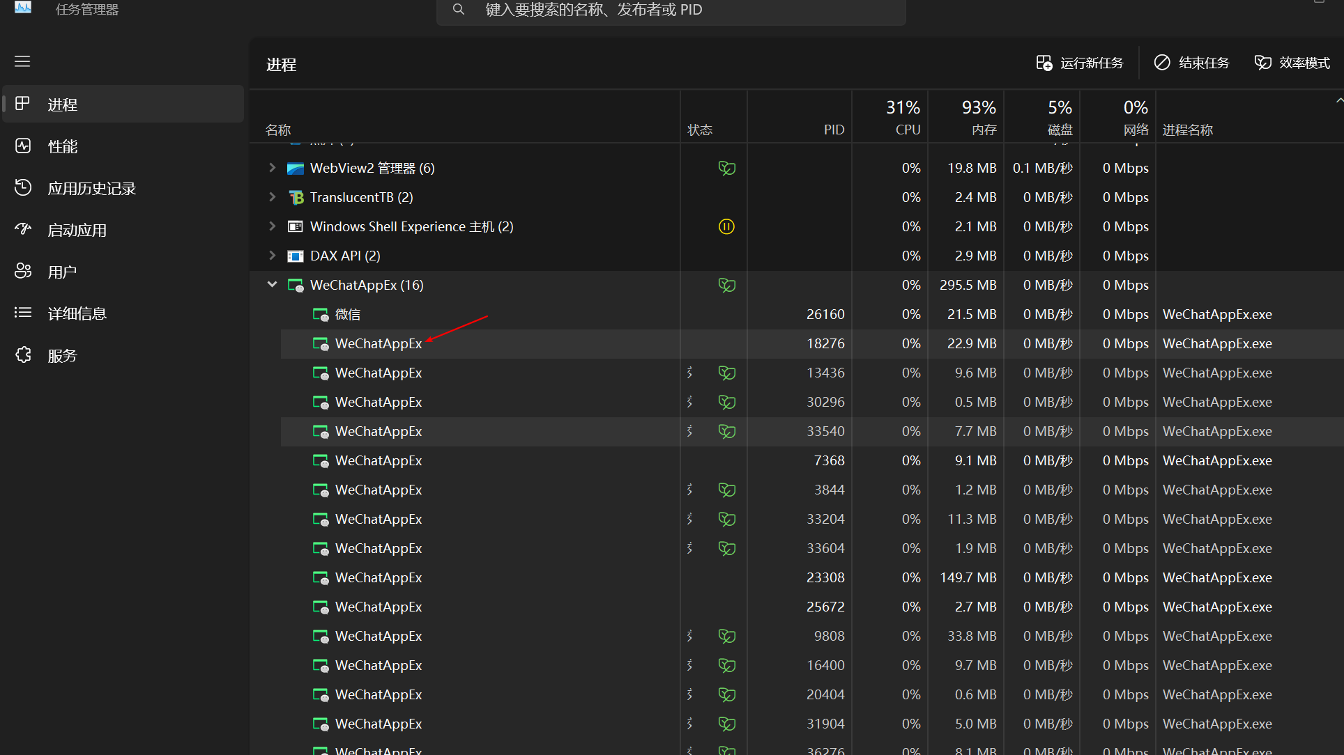Click leaf icon on PID 33540 row

pyautogui.click(x=727, y=431)
